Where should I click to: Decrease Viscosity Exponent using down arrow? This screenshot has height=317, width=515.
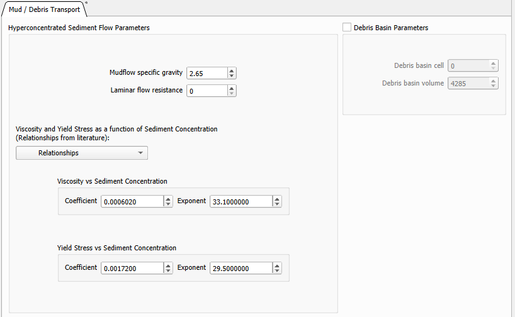pyautogui.click(x=277, y=204)
